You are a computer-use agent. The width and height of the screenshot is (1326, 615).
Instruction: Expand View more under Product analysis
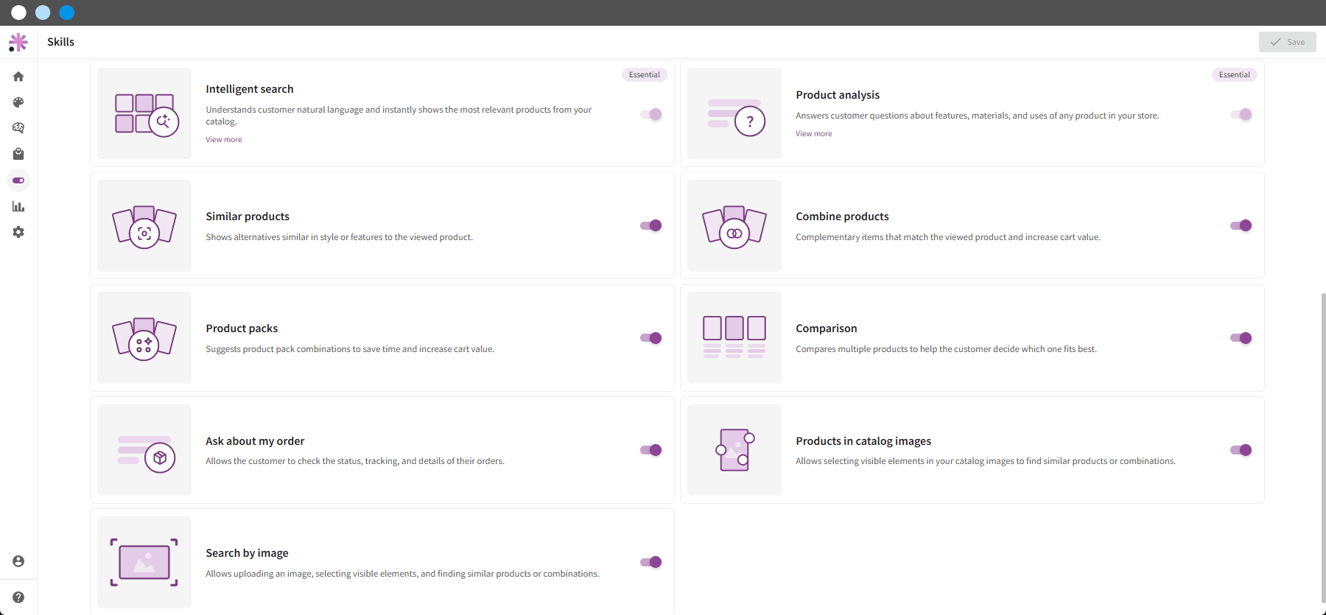pos(814,133)
